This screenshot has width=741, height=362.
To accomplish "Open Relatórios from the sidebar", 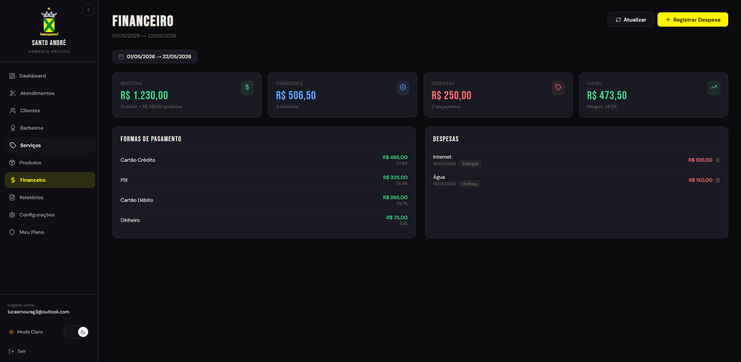I will [50, 198].
